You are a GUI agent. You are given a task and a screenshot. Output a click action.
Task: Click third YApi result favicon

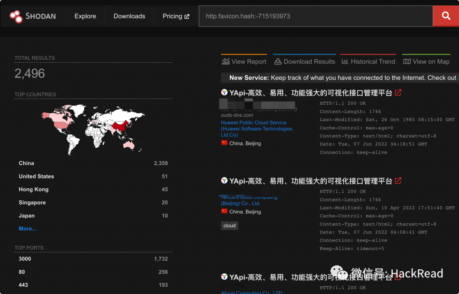(224, 277)
